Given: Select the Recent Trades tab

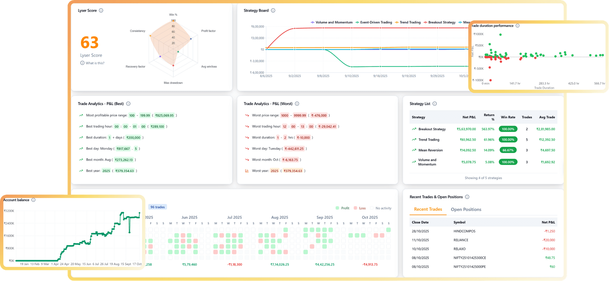Looking at the screenshot, I should click(428, 209).
